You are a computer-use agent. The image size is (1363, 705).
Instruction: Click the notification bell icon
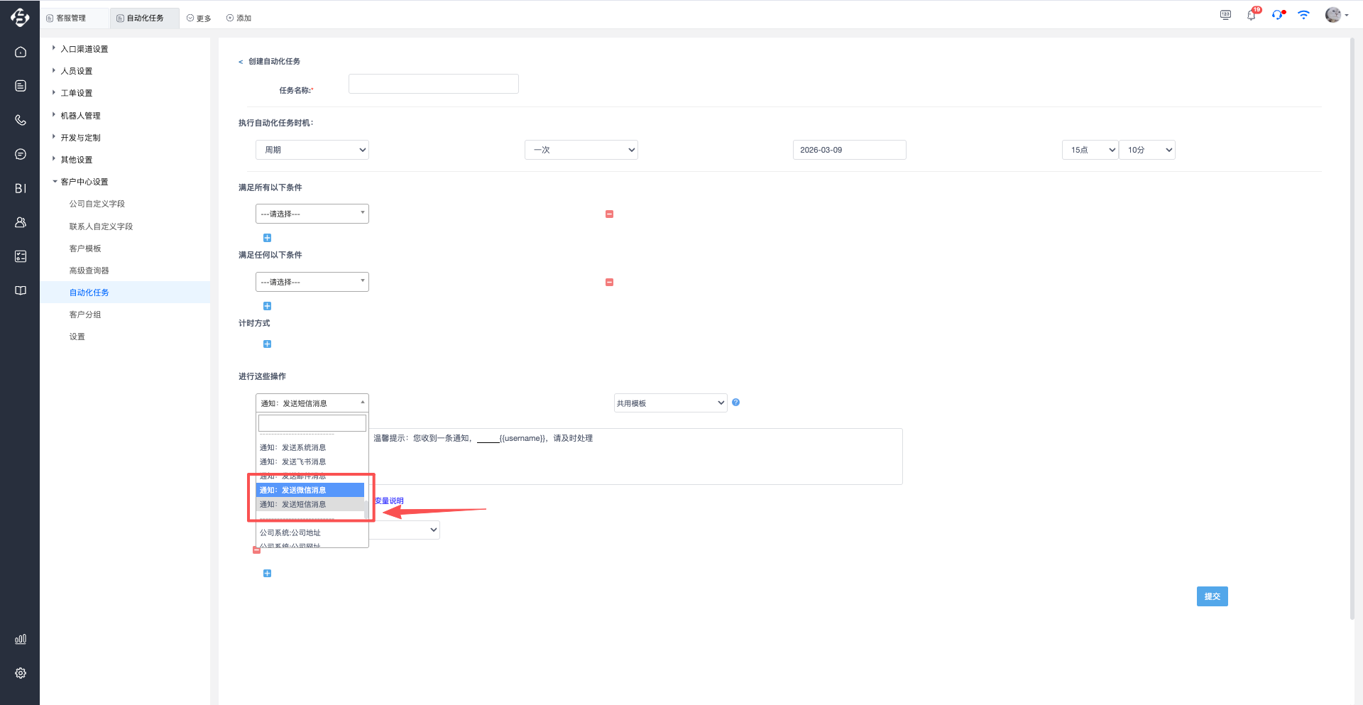[1251, 15]
